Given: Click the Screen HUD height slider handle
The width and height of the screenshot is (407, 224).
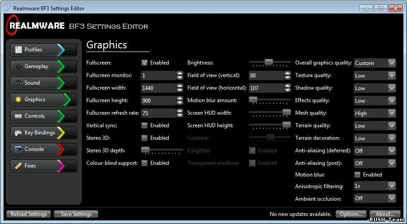Looking at the screenshot, I should [x=287, y=125].
